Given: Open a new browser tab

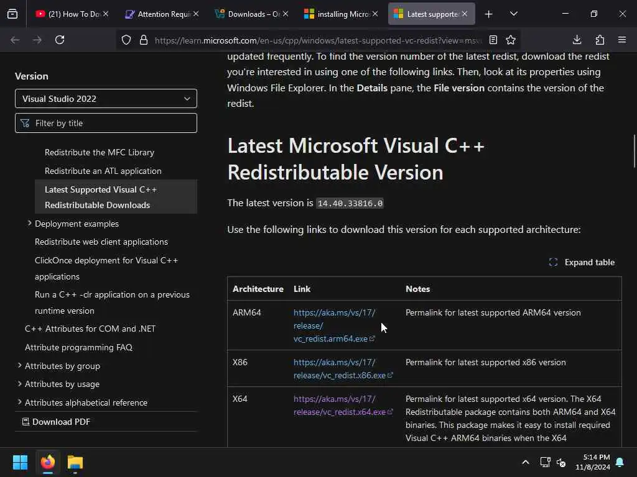Looking at the screenshot, I should 489,14.
